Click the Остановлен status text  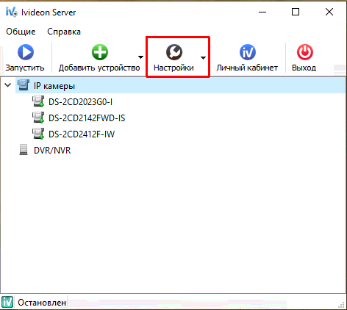point(42,303)
